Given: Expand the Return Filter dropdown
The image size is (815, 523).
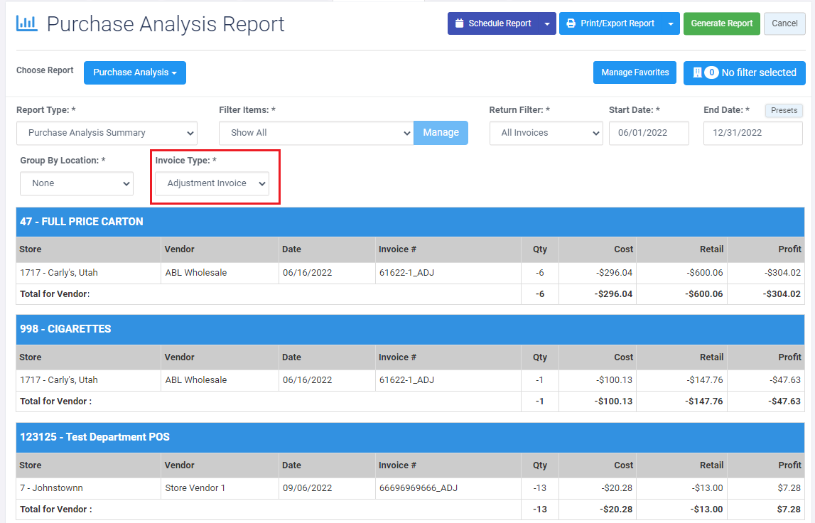Looking at the screenshot, I should click(546, 133).
